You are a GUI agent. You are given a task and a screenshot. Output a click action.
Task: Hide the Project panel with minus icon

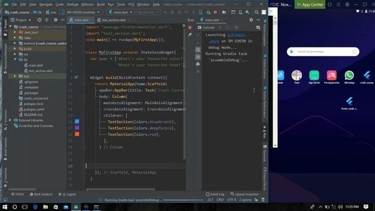63,20
